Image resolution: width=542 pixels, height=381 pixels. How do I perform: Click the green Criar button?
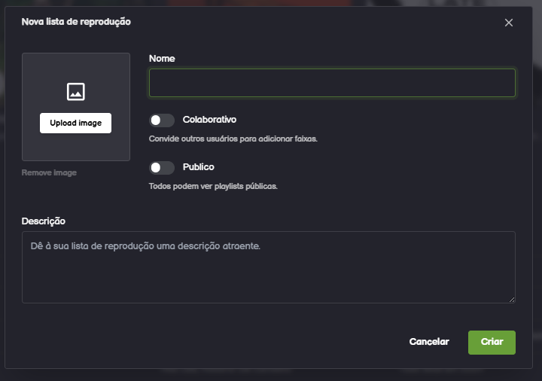[492, 342]
